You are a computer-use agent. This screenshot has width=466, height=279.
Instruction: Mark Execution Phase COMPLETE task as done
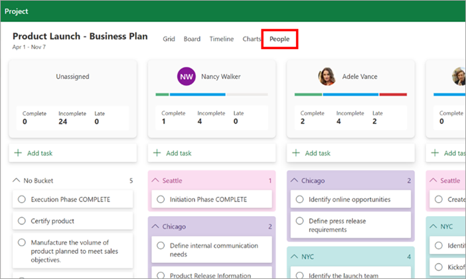point(22,199)
